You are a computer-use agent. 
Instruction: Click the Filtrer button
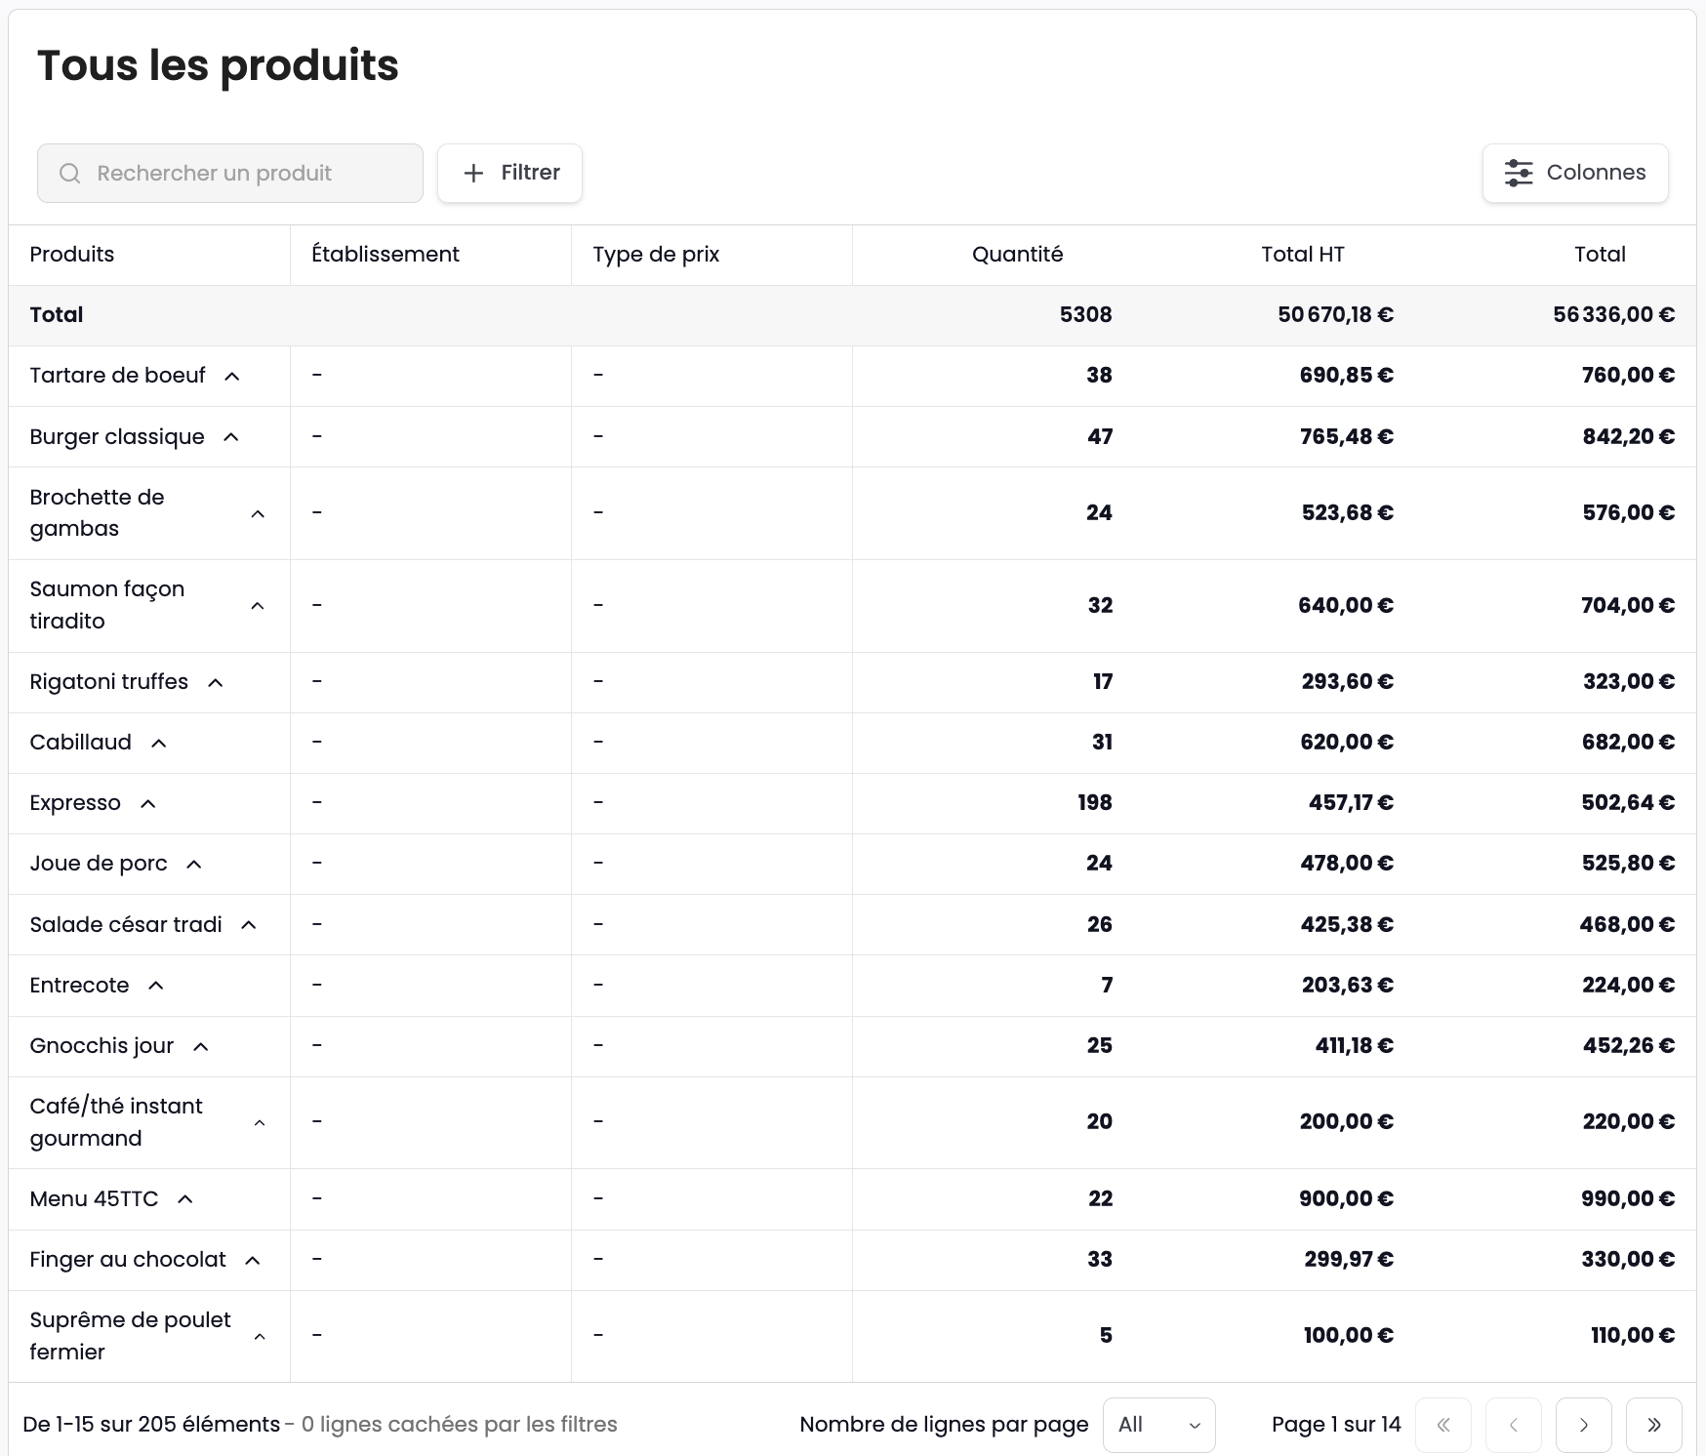(x=509, y=174)
